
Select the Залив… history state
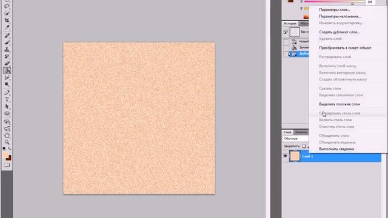coord(299,47)
